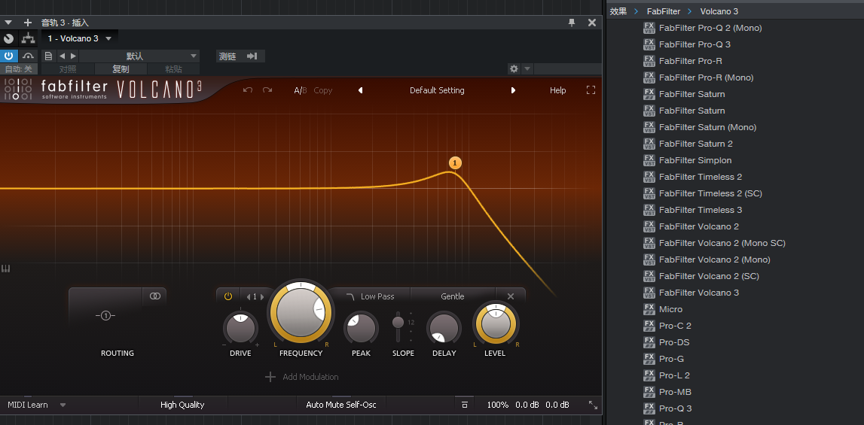864x425 pixels.
Task: Click the output options icon in bottom bar
Action: pos(465,405)
